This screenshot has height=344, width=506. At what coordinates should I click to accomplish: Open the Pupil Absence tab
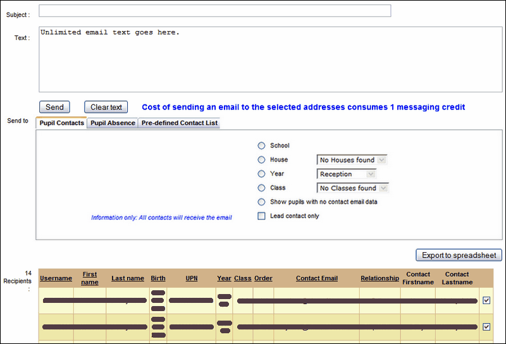[113, 123]
